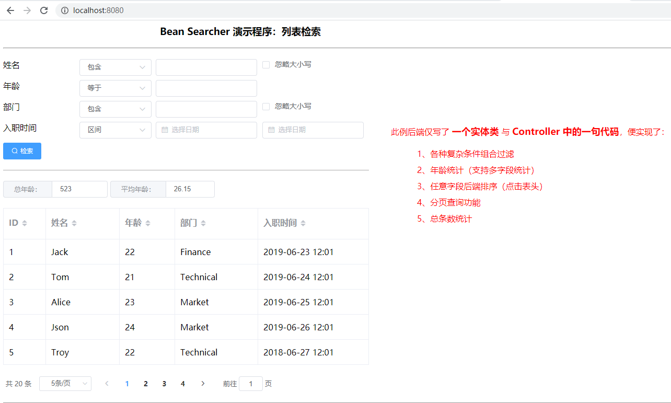Click the Alice name cell

pos(83,302)
